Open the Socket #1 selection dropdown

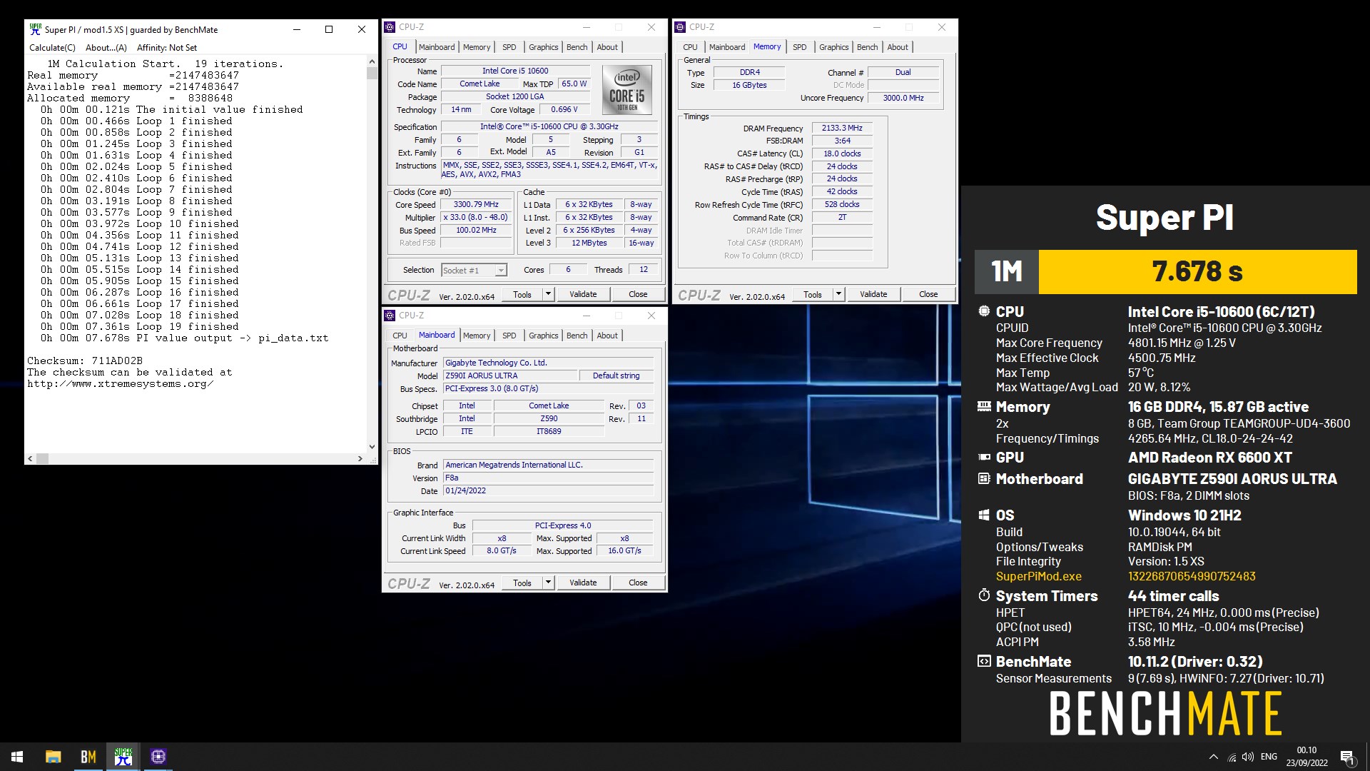coord(474,270)
